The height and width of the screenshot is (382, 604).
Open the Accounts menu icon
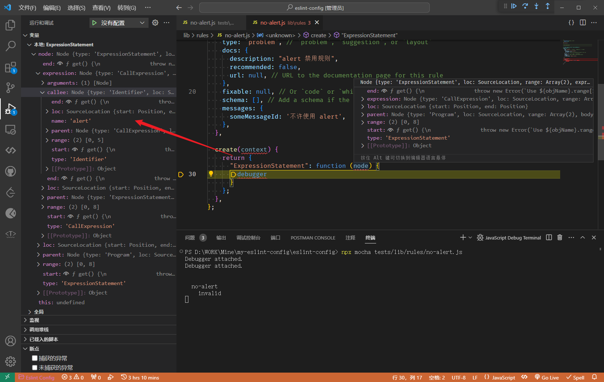[x=11, y=341]
